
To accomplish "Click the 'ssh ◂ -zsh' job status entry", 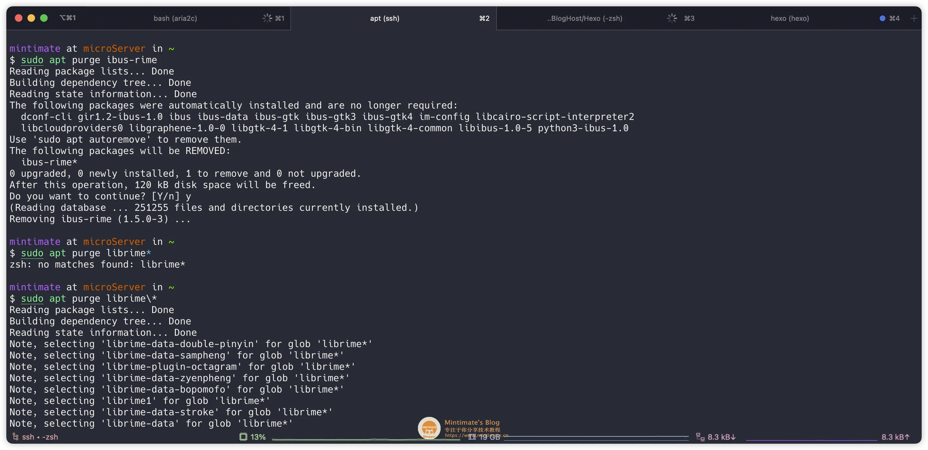I will tap(40, 437).
